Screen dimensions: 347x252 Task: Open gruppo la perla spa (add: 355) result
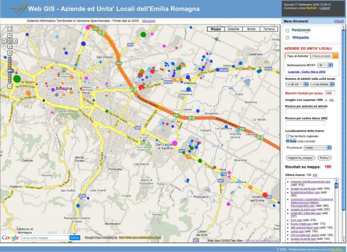[x=303, y=188]
